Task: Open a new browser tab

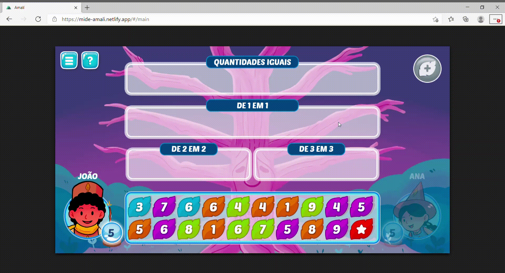Action: (x=87, y=8)
